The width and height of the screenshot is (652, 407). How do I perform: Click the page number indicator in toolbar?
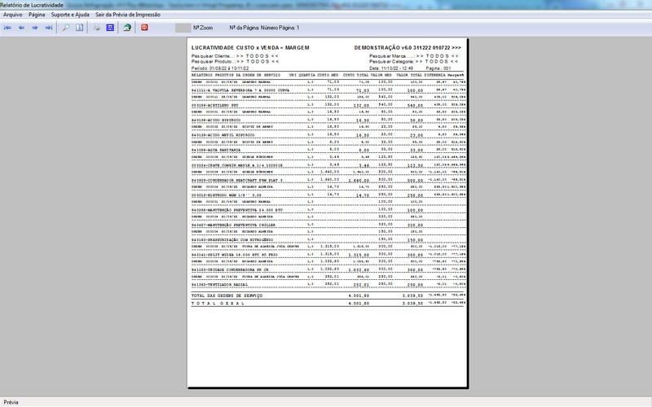point(264,28)
